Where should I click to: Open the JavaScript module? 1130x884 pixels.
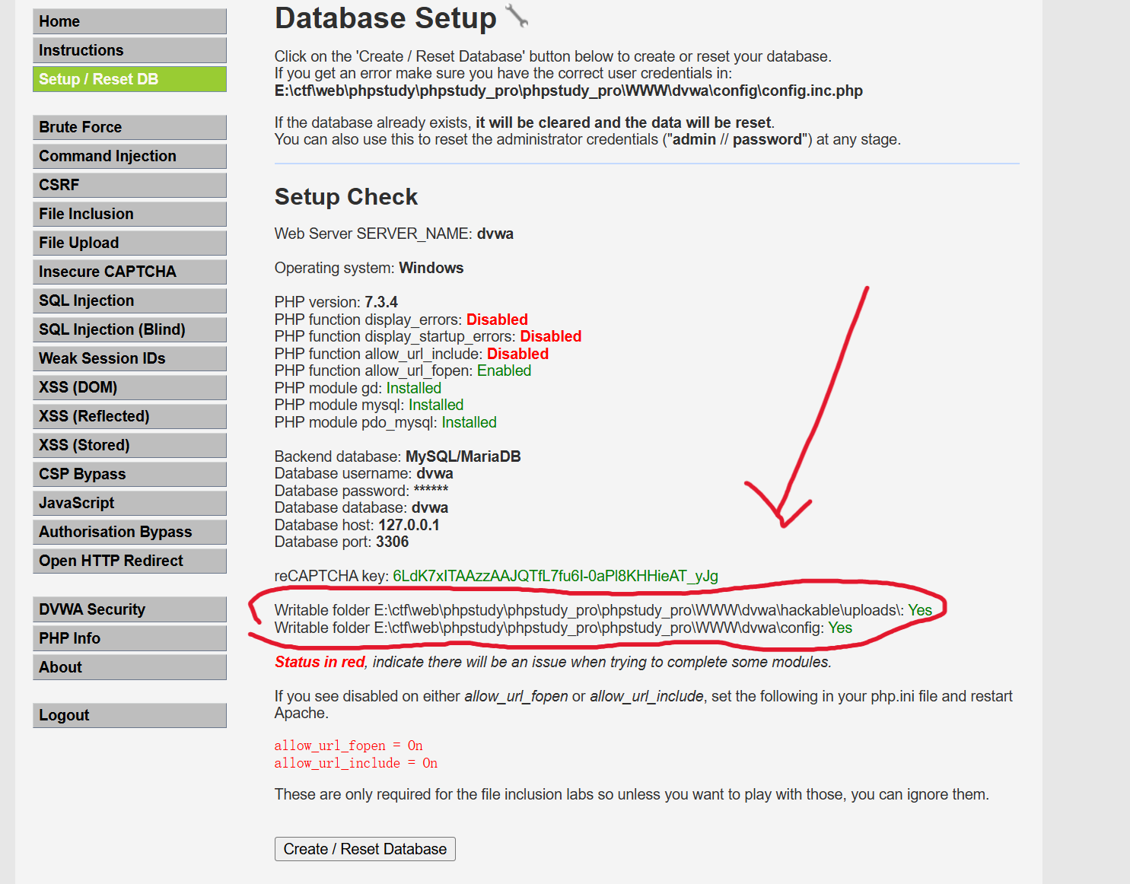129,503
